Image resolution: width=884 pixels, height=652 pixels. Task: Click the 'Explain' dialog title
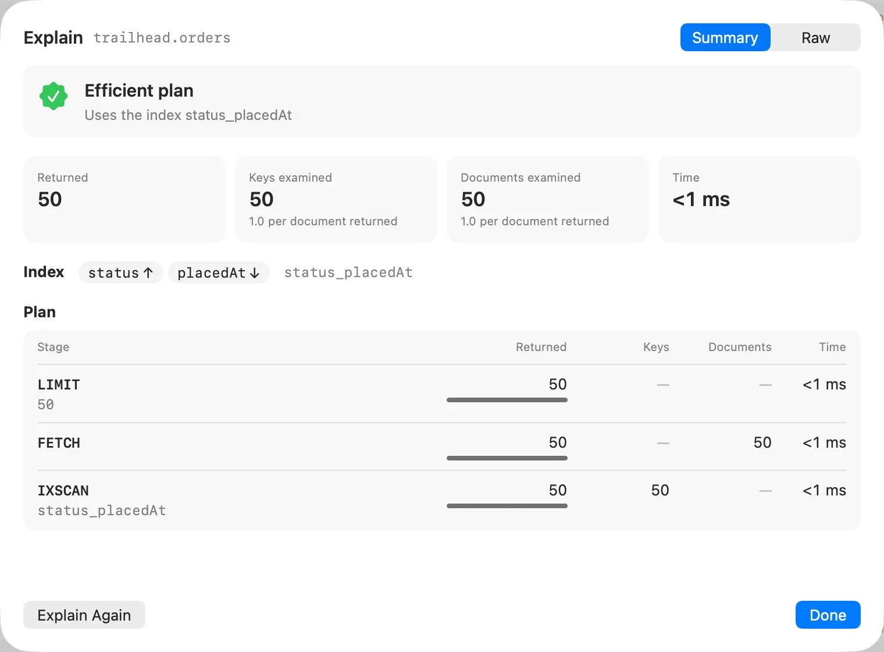point(54,37)
